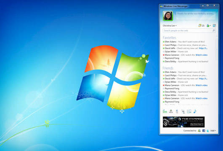Click the mobile phone icon in bottom toolbar

(177, 112)
